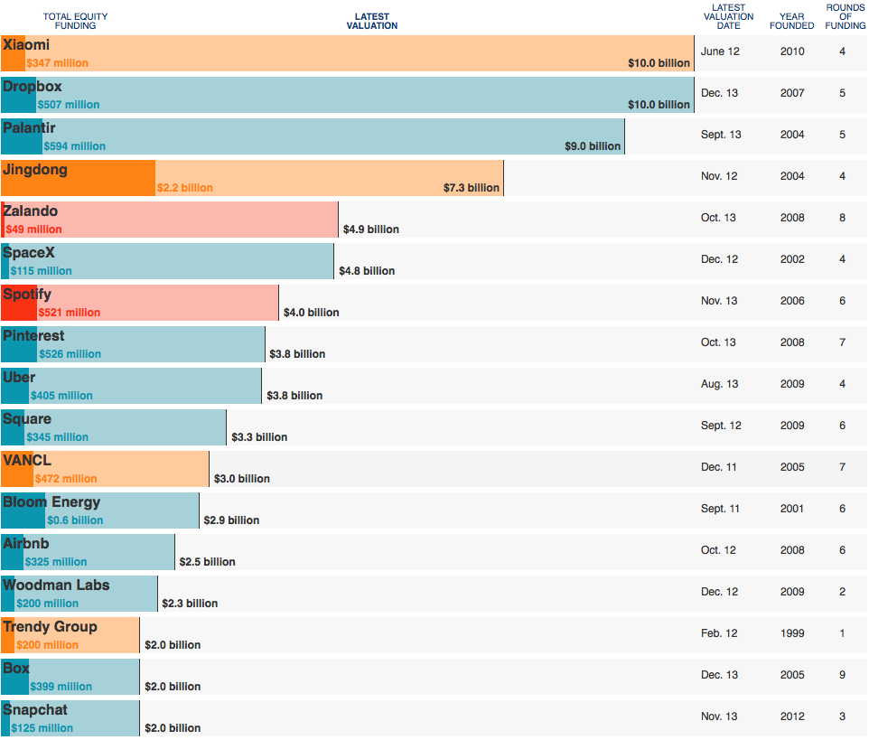Select the Bloom Energy company name
The width and height of the screenshot is (869, 740).
coord(51,502)
